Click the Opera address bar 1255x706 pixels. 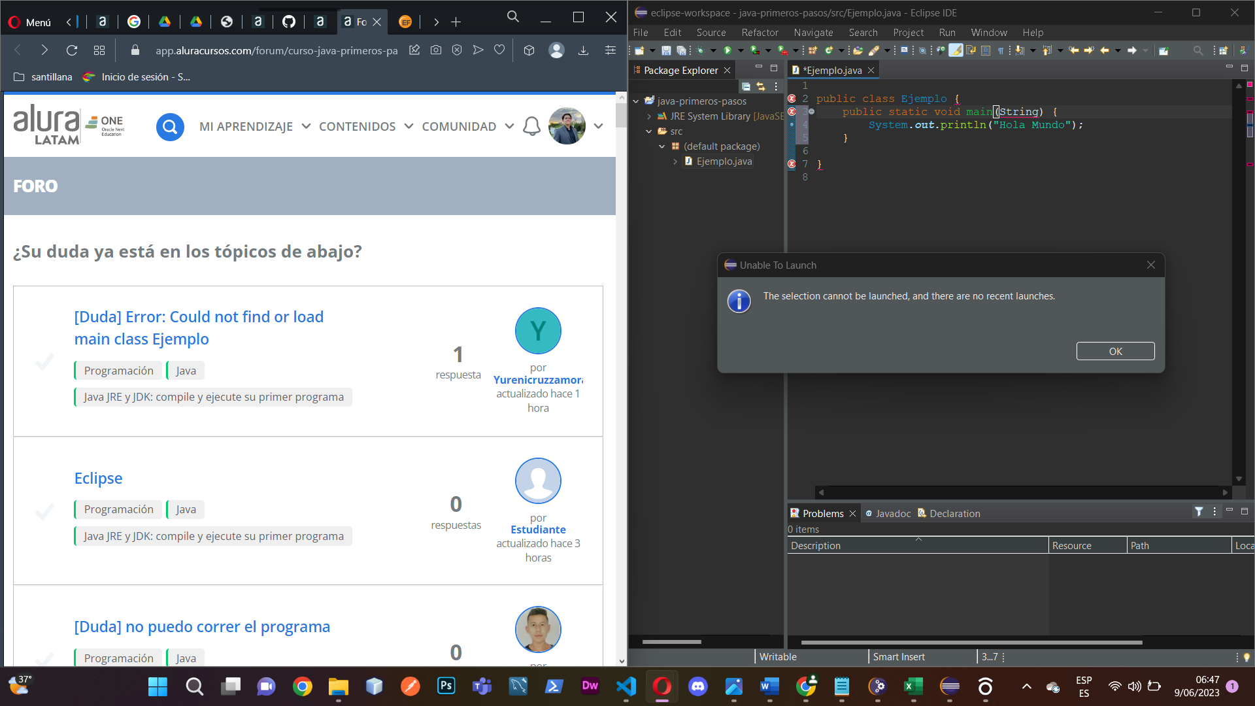(276, 50)
